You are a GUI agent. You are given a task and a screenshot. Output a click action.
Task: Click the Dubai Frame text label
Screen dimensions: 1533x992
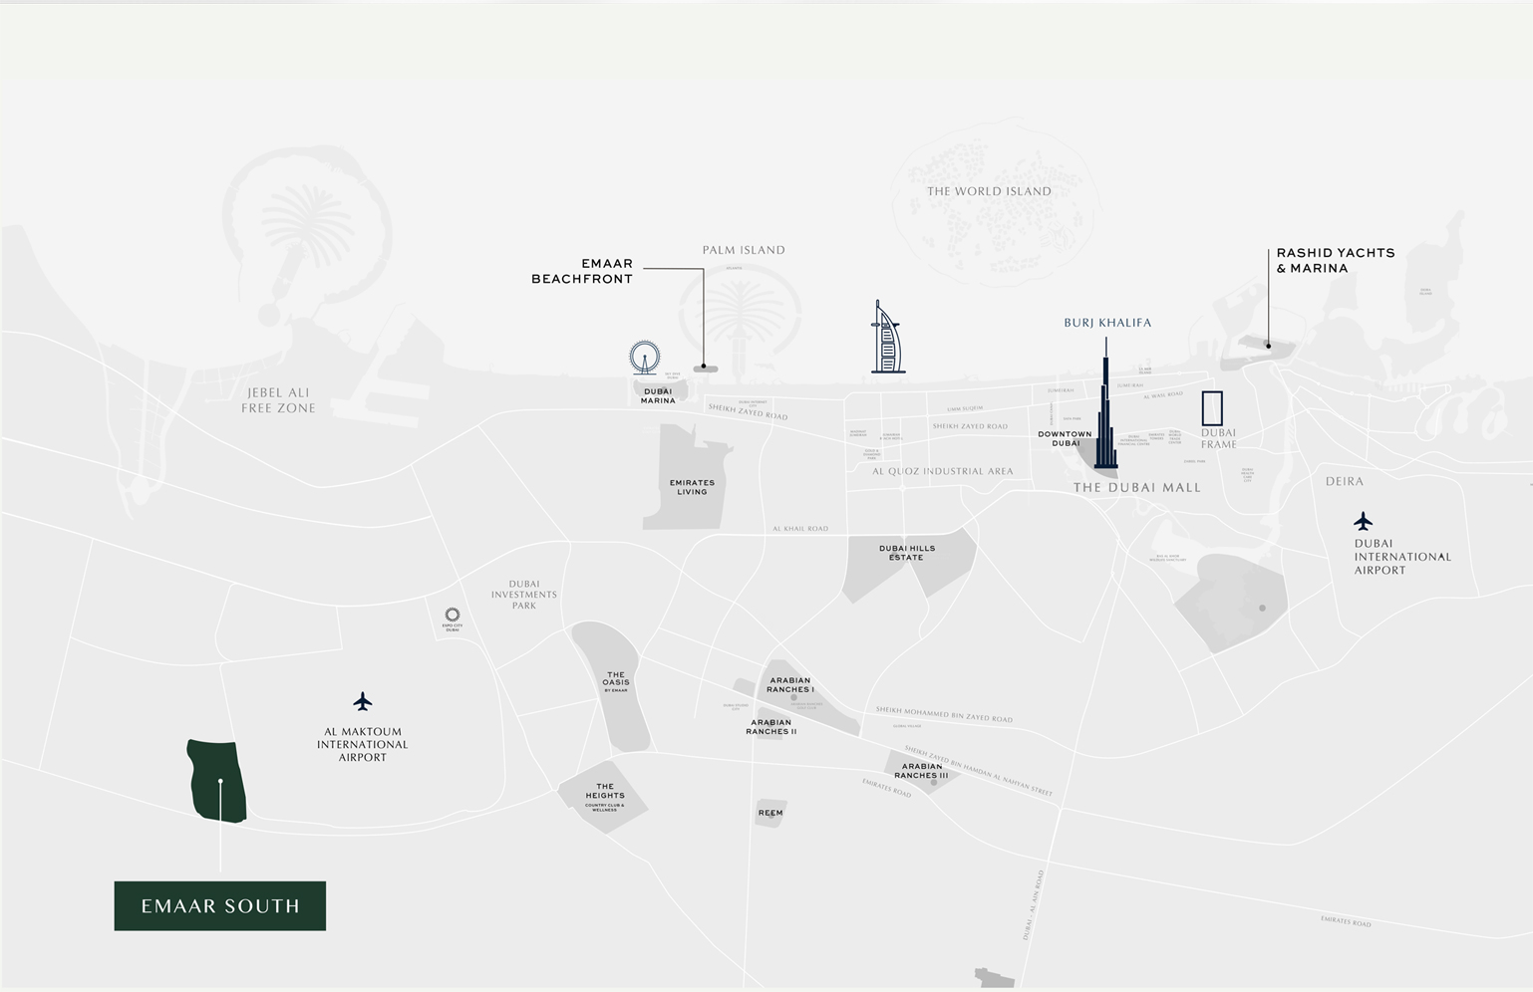(1218, 438)
